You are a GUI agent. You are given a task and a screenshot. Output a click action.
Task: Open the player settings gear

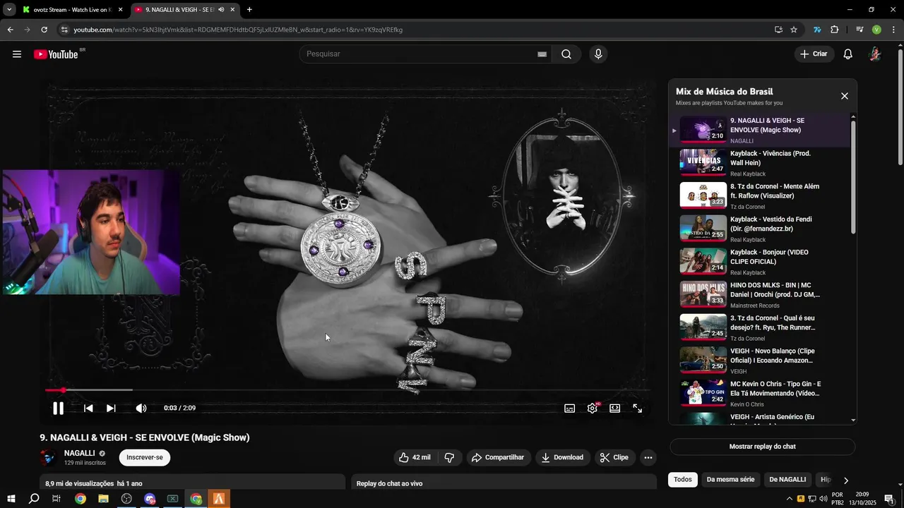click(592, 408)
